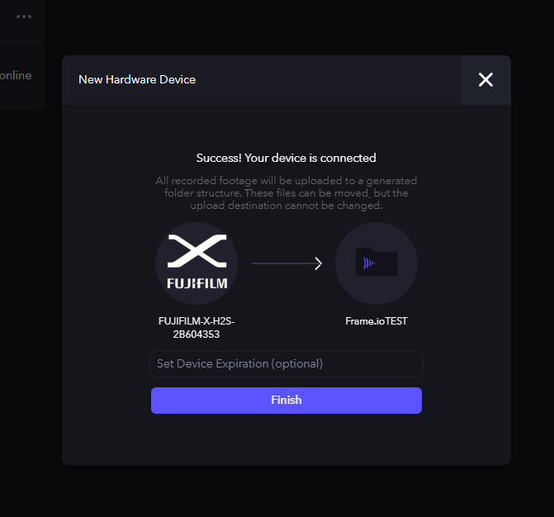Click the online status text behind dialog
This screenshot has width=554, height=517.
(16, 75)
